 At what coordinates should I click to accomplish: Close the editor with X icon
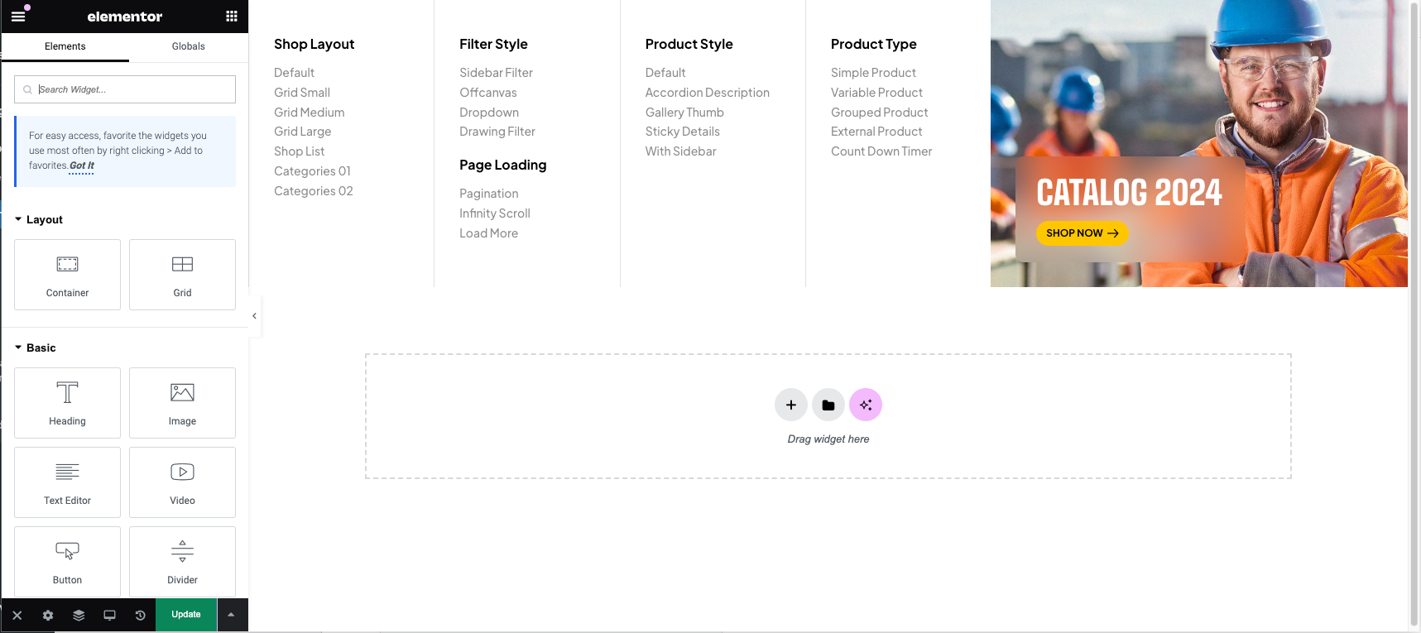(x=17, y=616)
